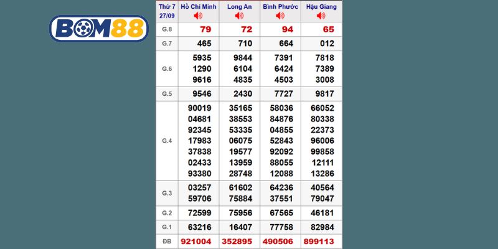Play audio for Bình Phước results

[x=280, y=16]
